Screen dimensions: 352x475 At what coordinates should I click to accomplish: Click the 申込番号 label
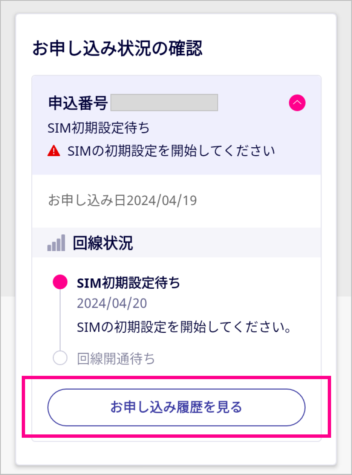click(78, 103)
